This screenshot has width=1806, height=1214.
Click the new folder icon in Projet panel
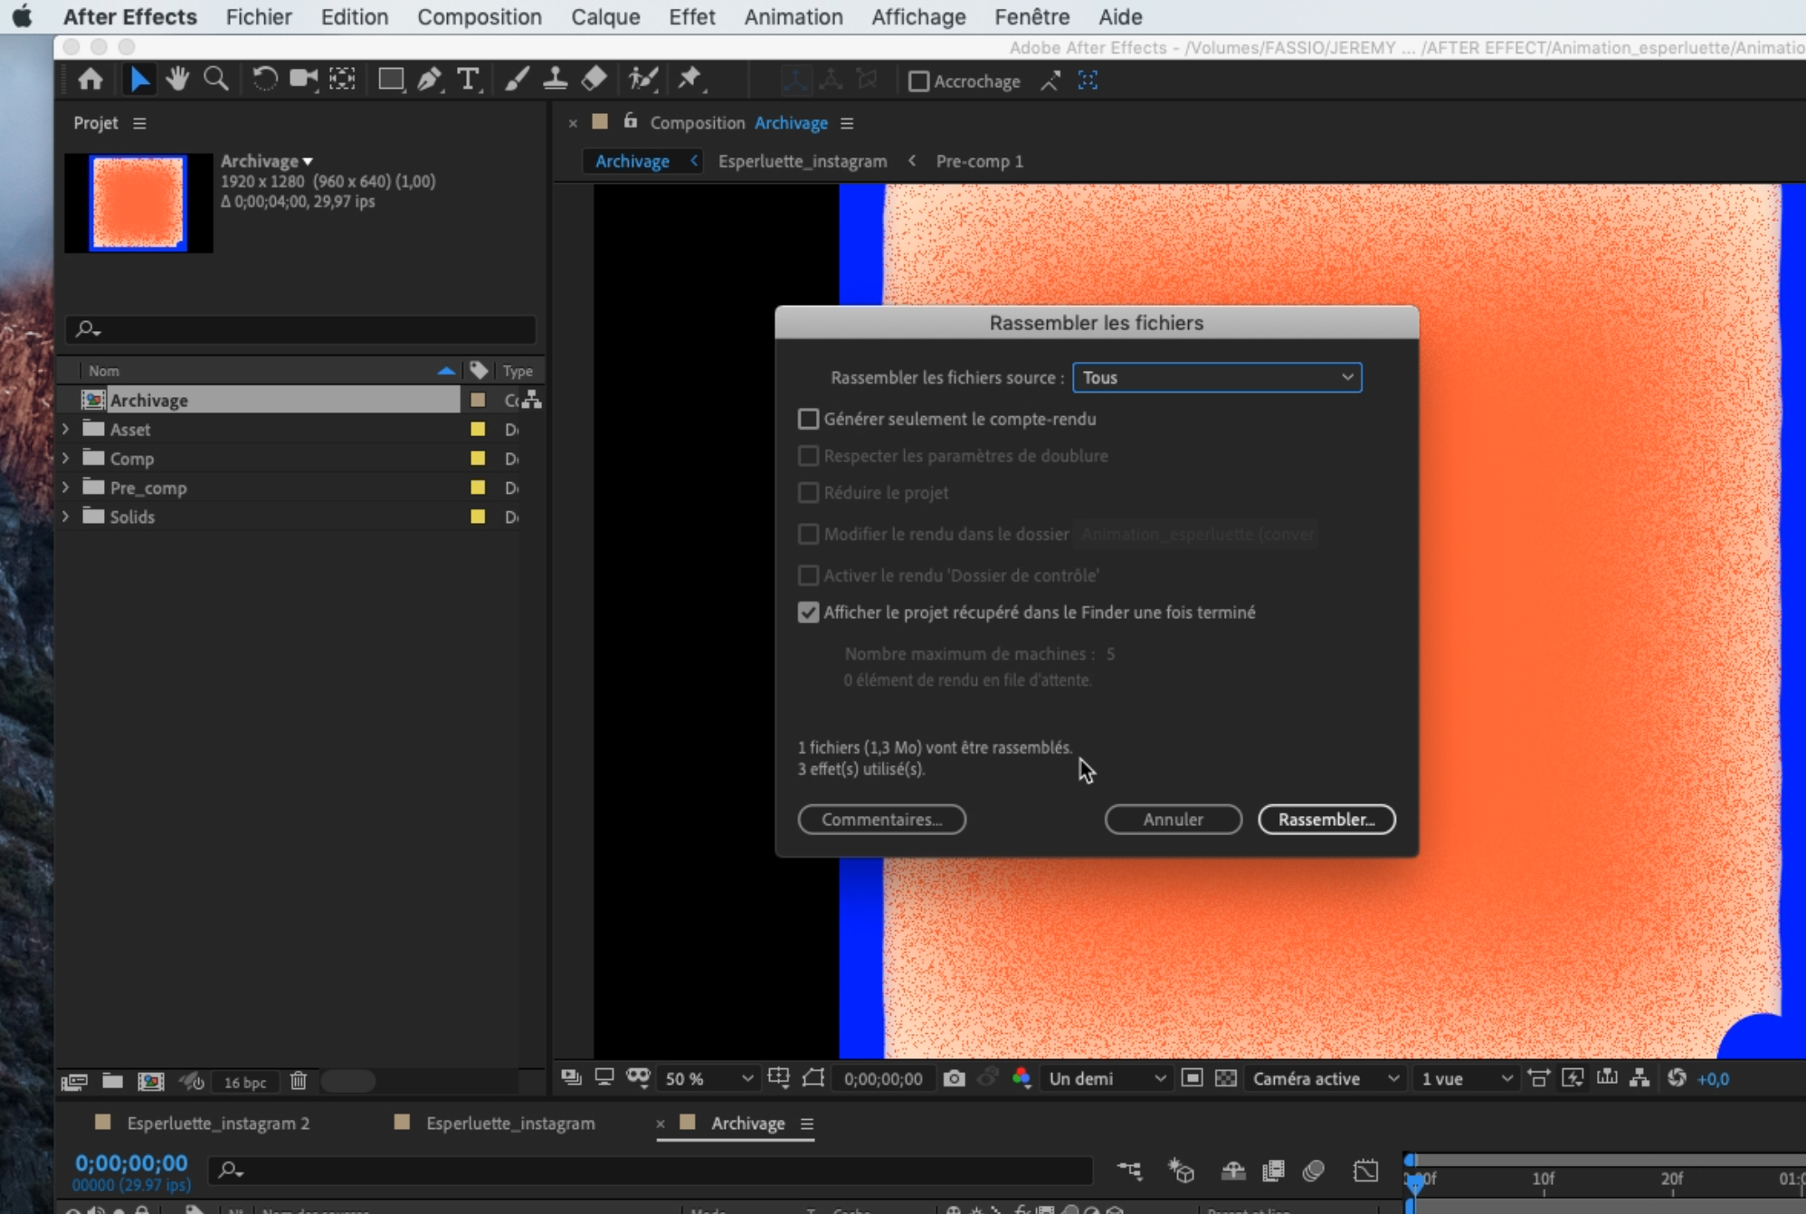[112, 1081]
